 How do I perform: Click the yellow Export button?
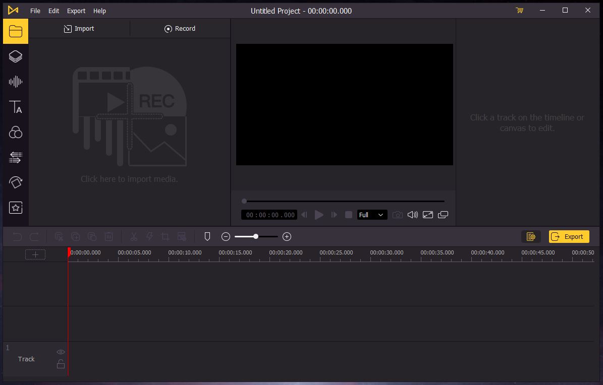pos(569,236)
